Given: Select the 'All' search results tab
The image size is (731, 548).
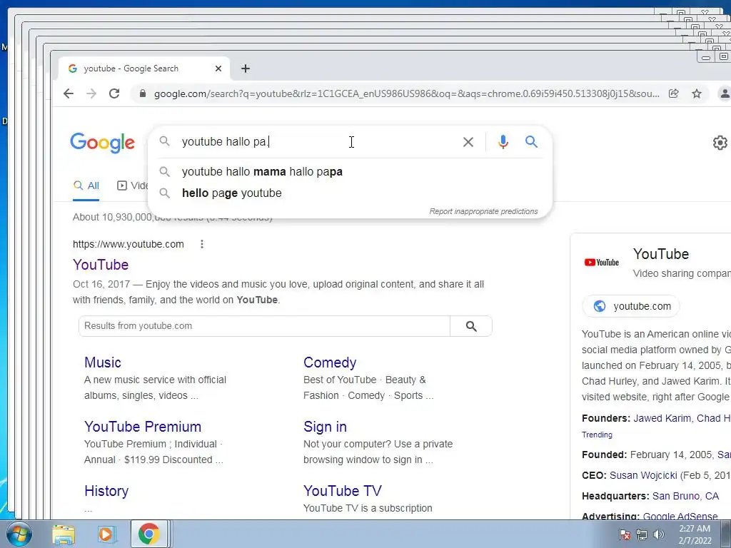Looking at the screenshot, I should [86, 186].
